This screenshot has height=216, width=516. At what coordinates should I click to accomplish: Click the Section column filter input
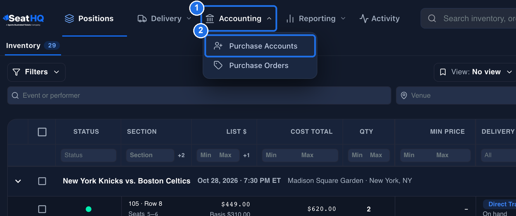click(150, 155)
